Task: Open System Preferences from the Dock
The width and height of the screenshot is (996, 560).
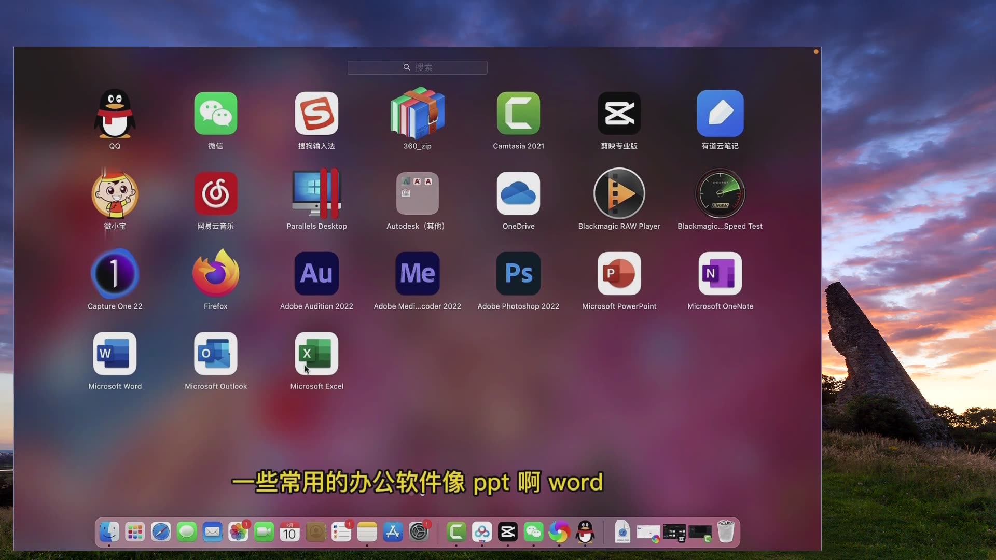Action: click(x=419, y=532)
